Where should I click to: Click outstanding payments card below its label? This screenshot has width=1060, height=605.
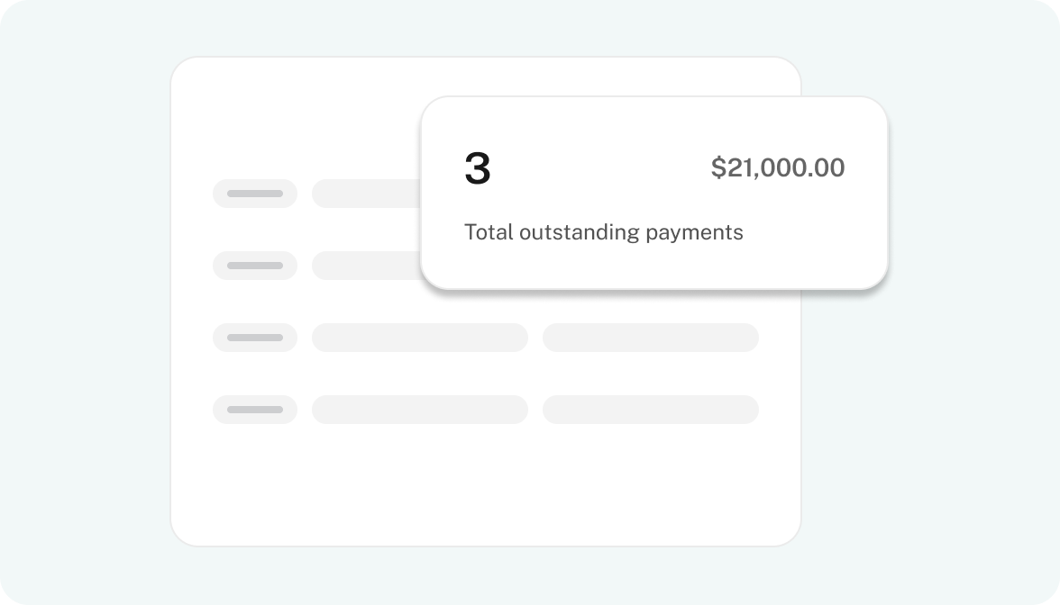[653, 266]
